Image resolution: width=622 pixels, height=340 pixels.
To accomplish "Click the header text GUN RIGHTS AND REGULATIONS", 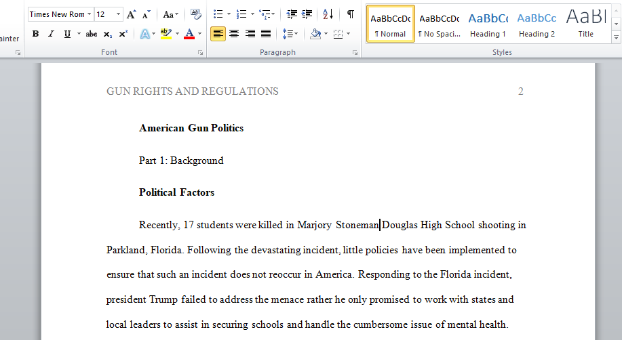I will click(x=193, y=91).
